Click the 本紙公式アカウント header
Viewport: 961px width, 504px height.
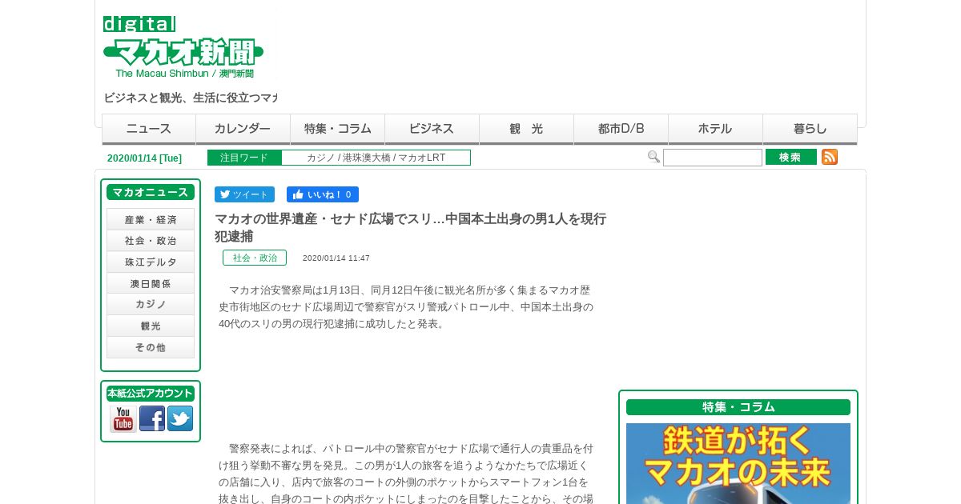point(151,394)
